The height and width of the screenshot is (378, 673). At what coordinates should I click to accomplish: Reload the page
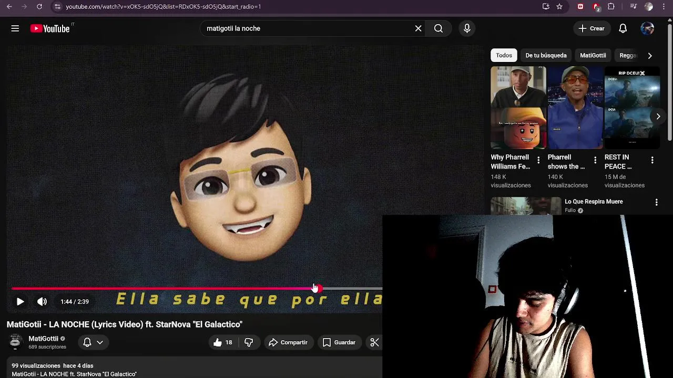point(39,6)
